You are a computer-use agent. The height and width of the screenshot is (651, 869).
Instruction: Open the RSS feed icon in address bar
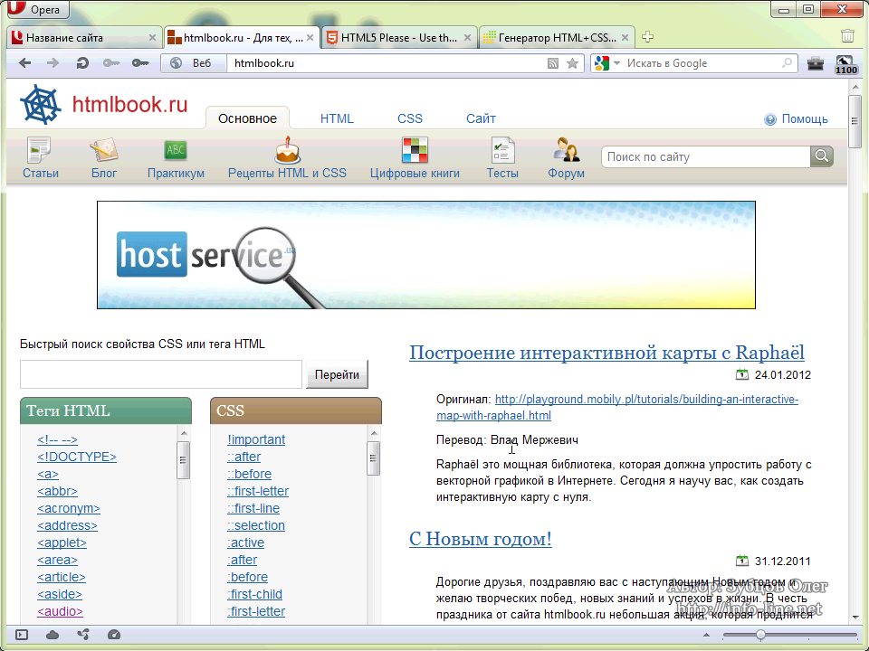553,63
